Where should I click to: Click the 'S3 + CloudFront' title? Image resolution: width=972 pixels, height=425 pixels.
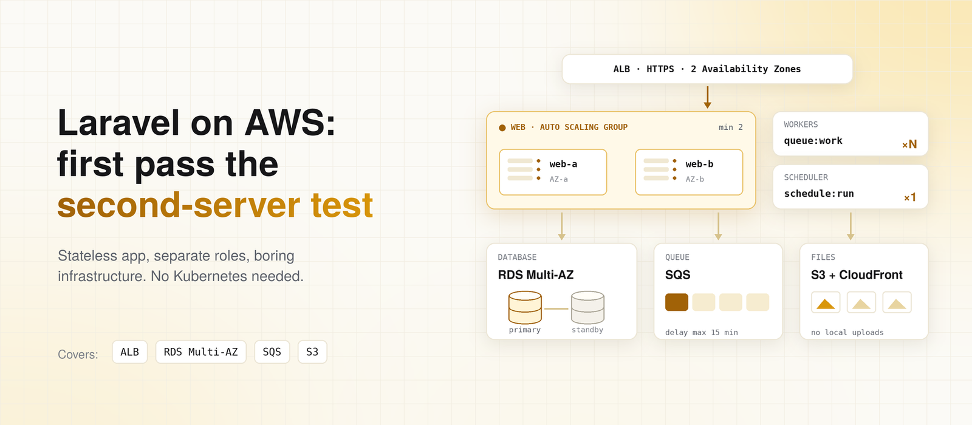tap(857, 275)
